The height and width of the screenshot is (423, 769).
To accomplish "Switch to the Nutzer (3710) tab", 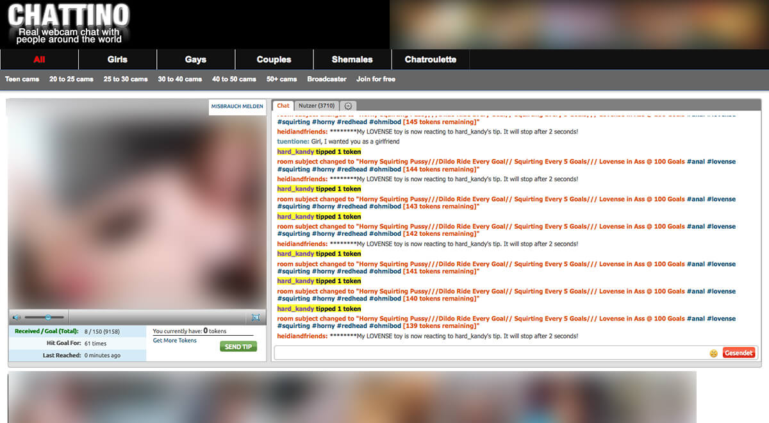I will coord(317,106).
